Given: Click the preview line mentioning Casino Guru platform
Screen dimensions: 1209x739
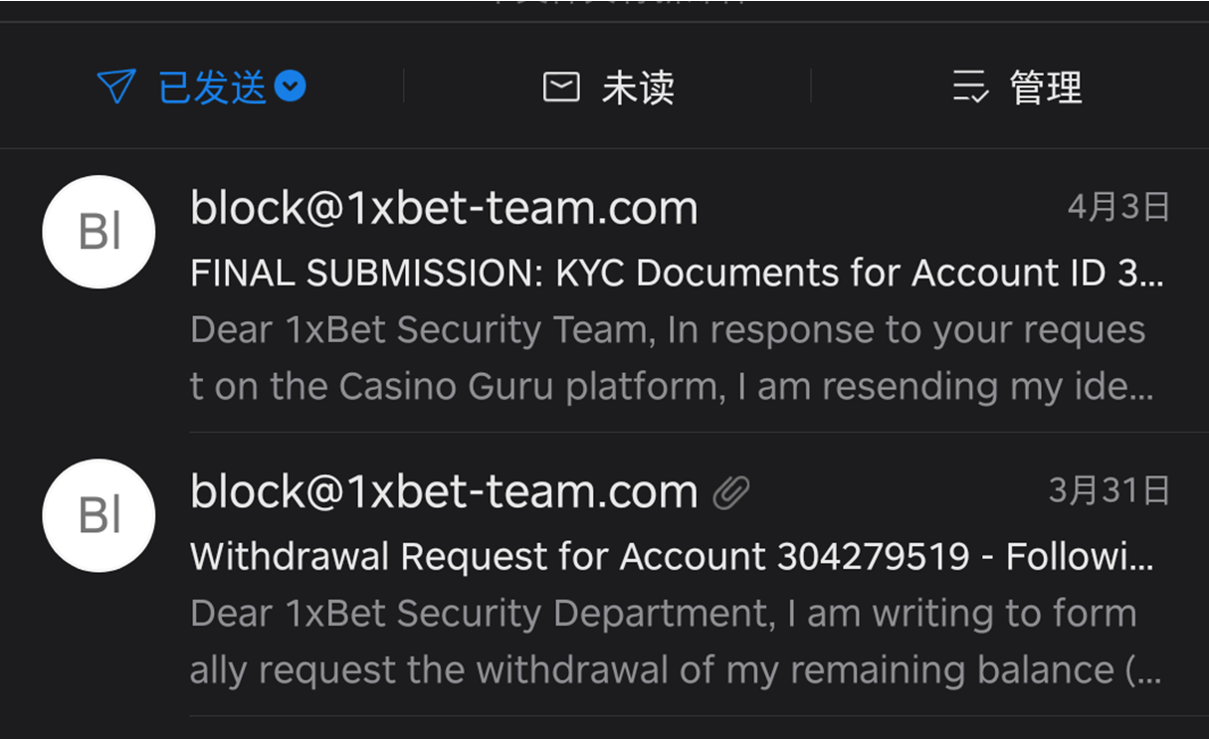Looking at the screenshot, I should click(x=672, y=387).
